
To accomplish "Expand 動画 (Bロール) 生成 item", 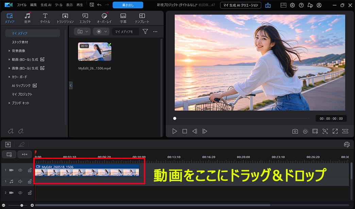I will tap(9, 59).
